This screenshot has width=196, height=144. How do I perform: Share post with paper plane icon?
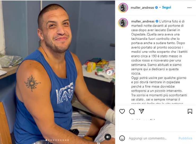141,111
